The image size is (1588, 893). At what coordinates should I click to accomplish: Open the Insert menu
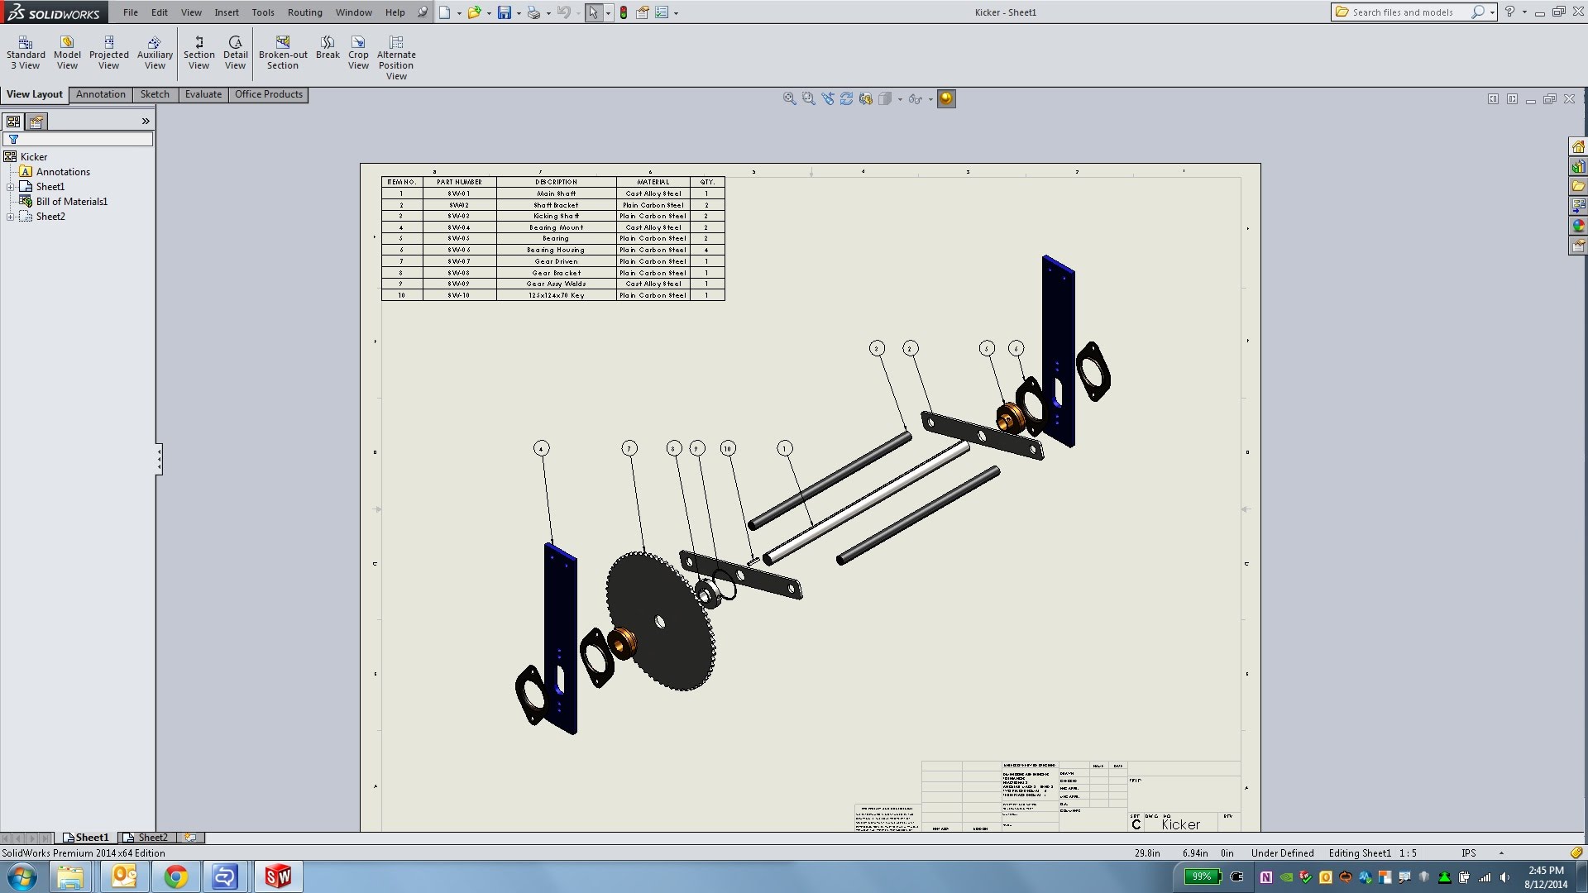226,12
